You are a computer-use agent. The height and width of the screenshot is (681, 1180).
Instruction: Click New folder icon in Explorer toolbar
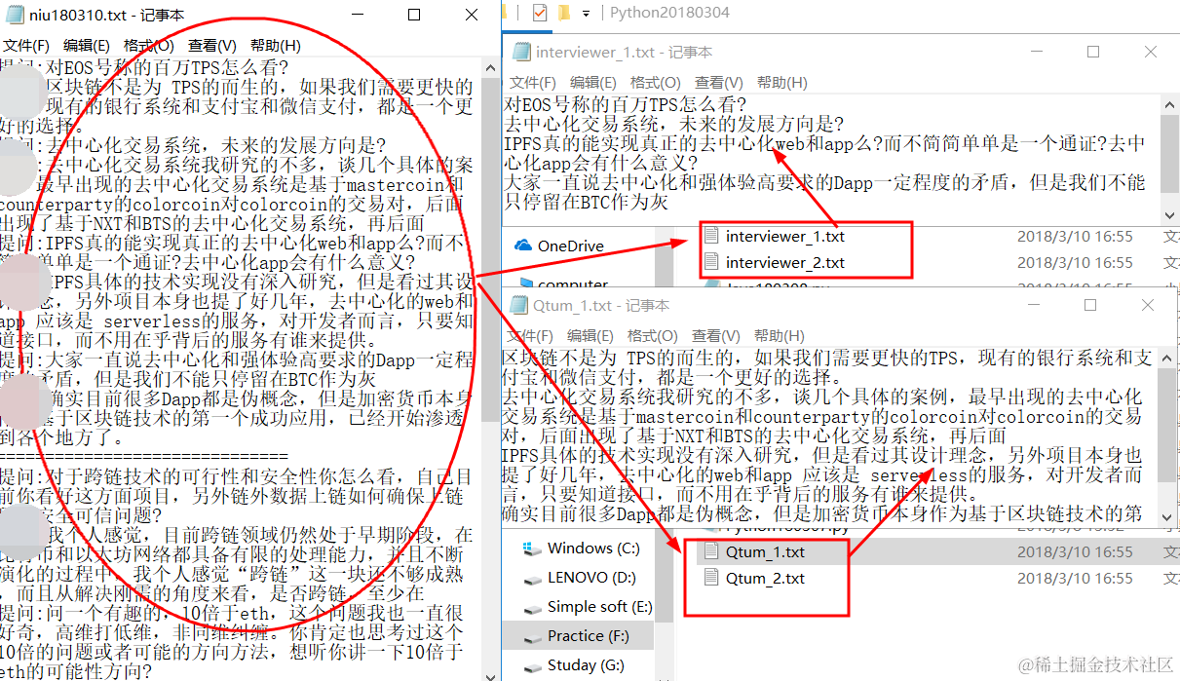(563, 13)
